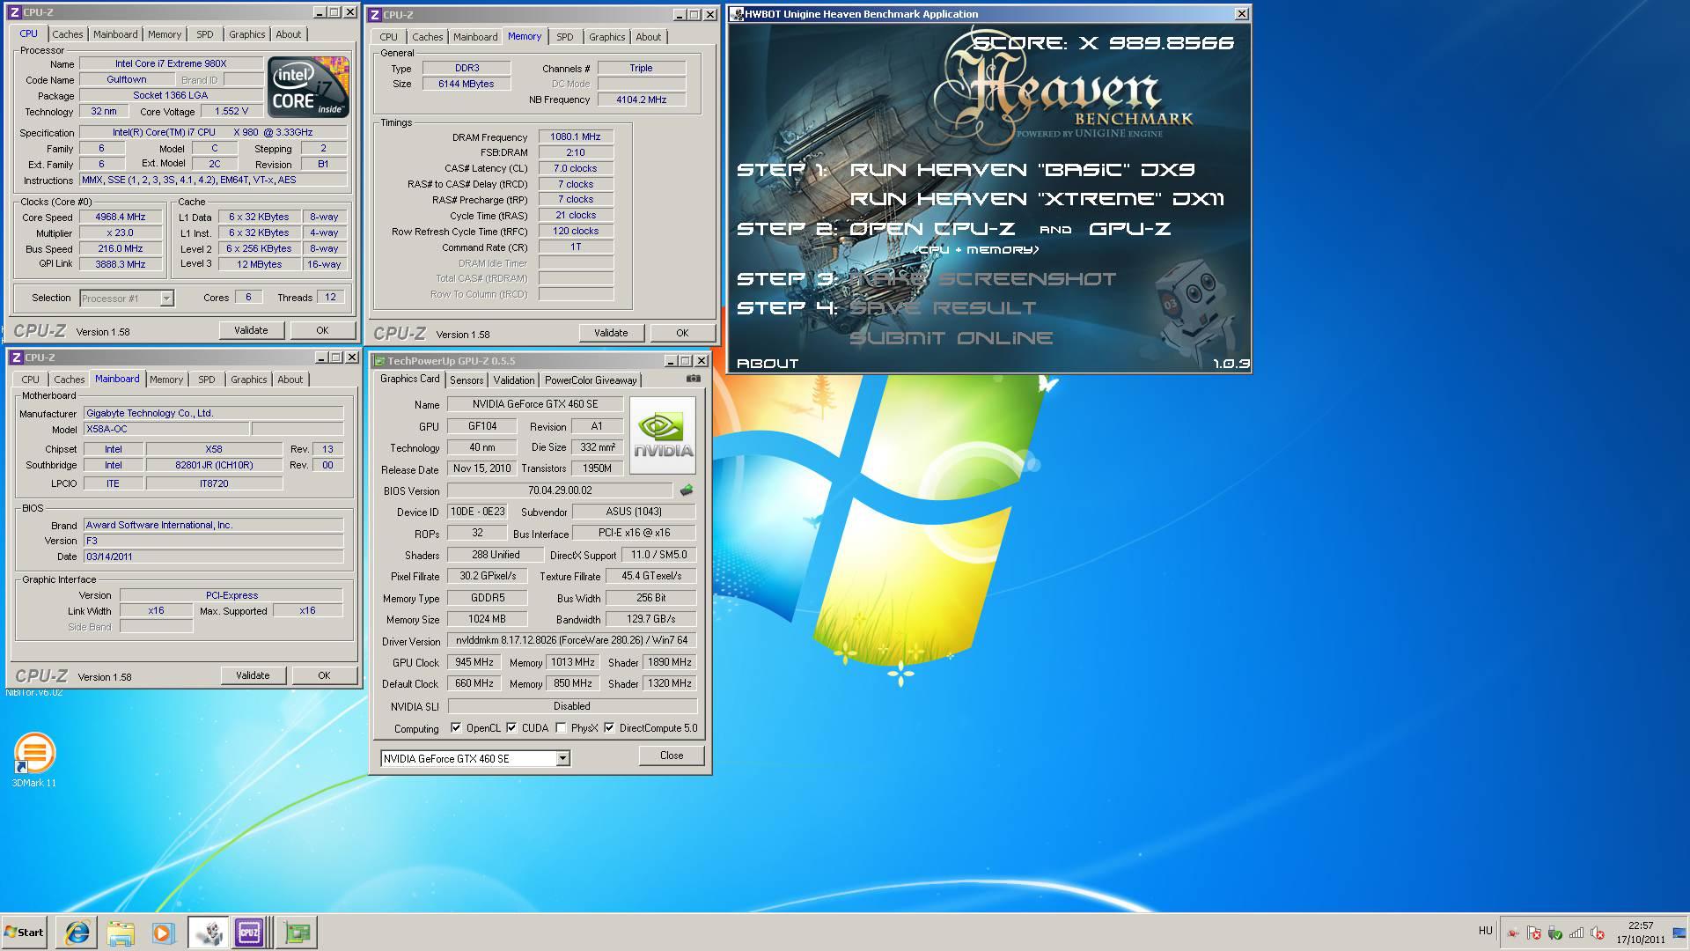Open the Start menu
Image resolution: width=1690 pixels, height=951 pixels.
pyautogui.click(x=24, y=933)
